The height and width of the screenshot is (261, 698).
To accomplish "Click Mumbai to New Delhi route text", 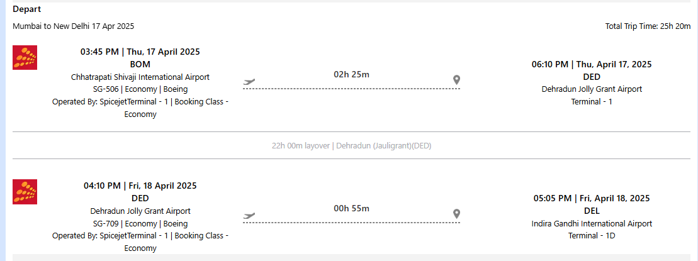I will [74, 26].
